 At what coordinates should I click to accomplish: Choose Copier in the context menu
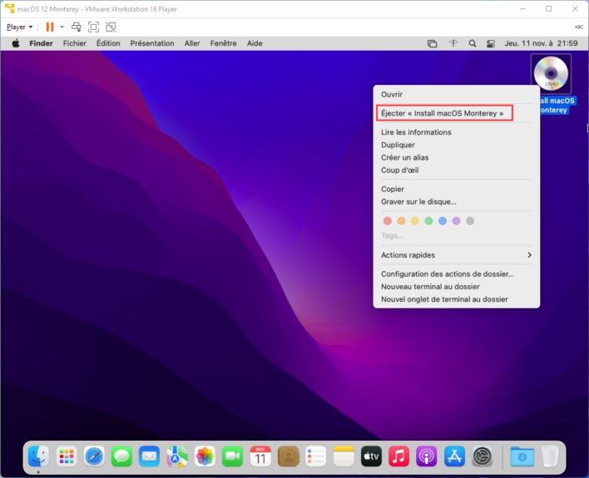coord(457,189)
